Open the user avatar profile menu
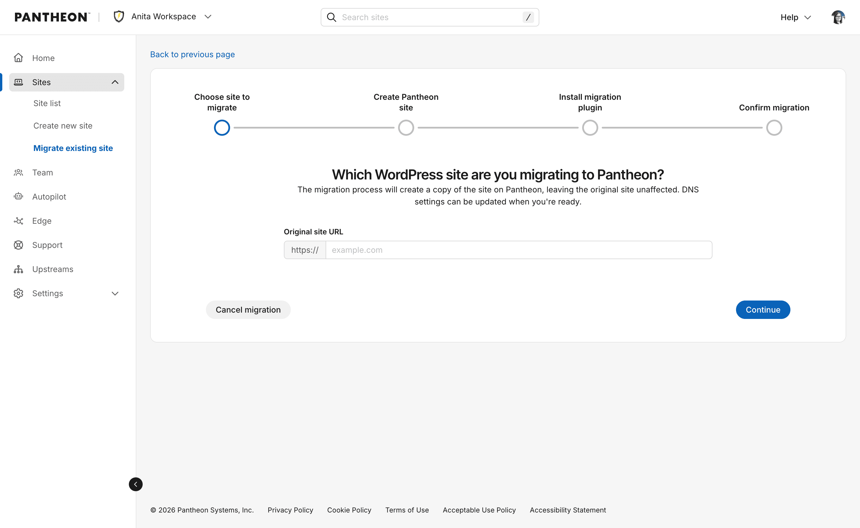The image size is (860, 528). point(838,17)
